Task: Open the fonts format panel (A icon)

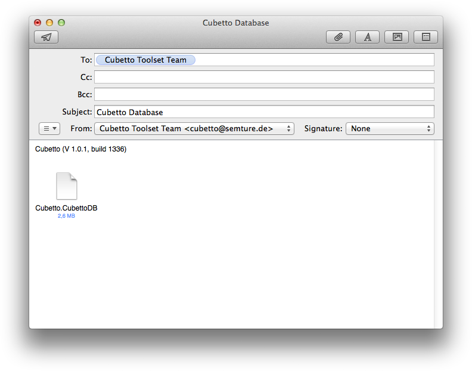Action: click(x=367, y=37)
